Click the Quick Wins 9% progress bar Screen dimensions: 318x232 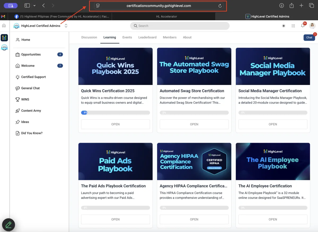pos(115,113)
